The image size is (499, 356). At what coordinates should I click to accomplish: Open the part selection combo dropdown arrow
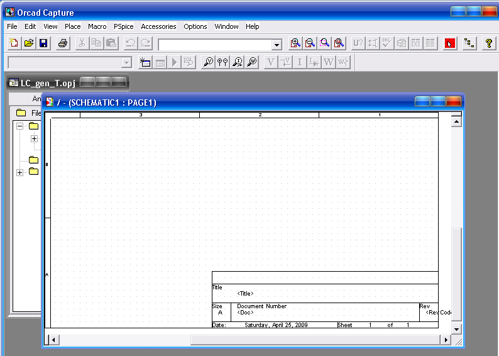[277, 45]
